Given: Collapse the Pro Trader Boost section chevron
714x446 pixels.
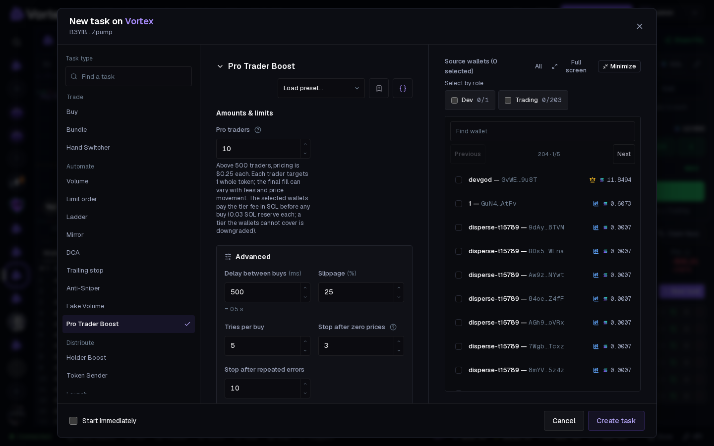Looking at the screenshot, I should tap(220, 66).
